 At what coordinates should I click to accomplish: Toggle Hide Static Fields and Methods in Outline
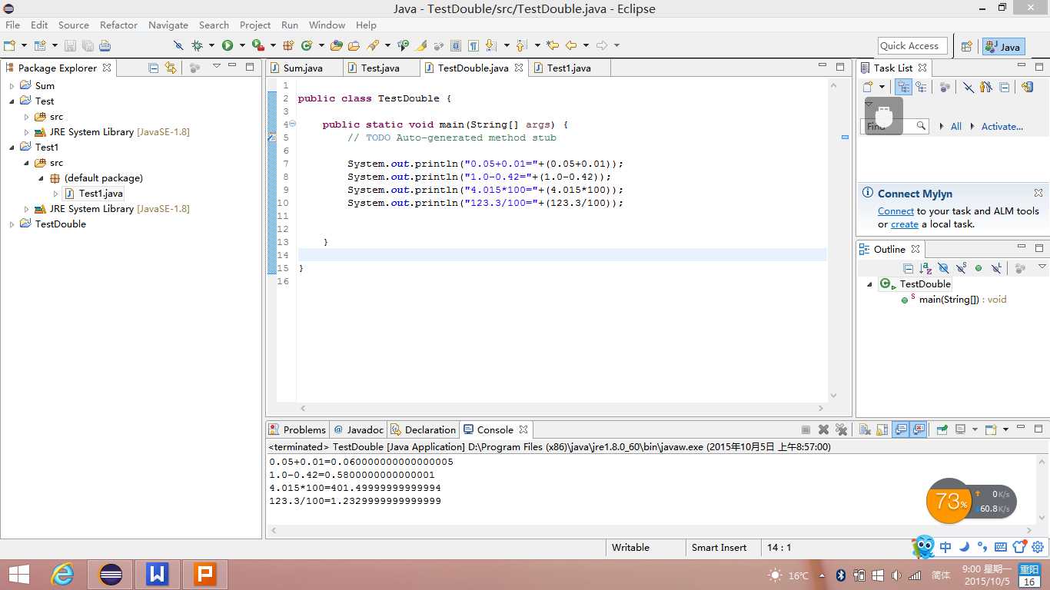961,268
